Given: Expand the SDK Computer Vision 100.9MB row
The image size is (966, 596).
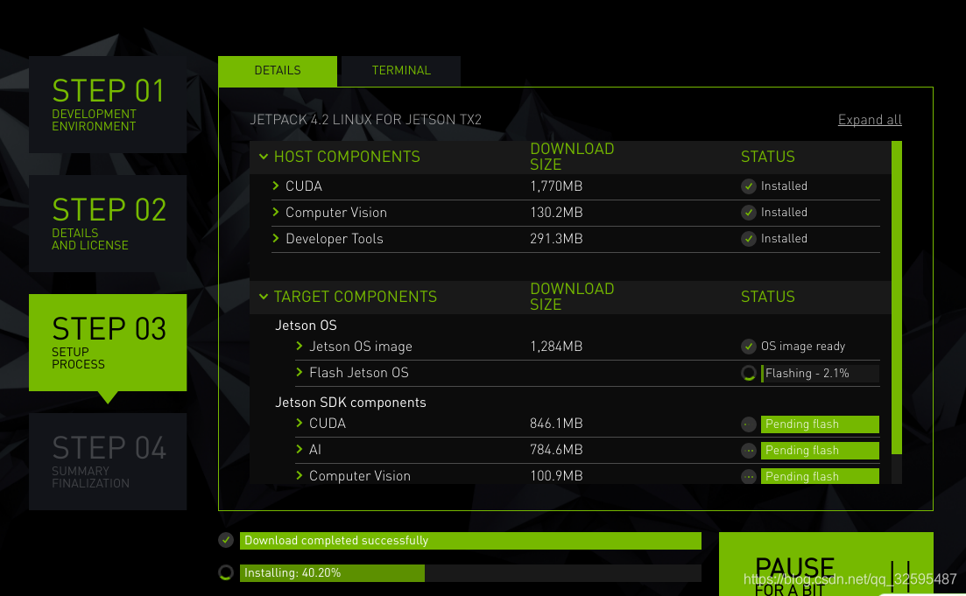Looking at the screenshot, I should tap(300, 475).
